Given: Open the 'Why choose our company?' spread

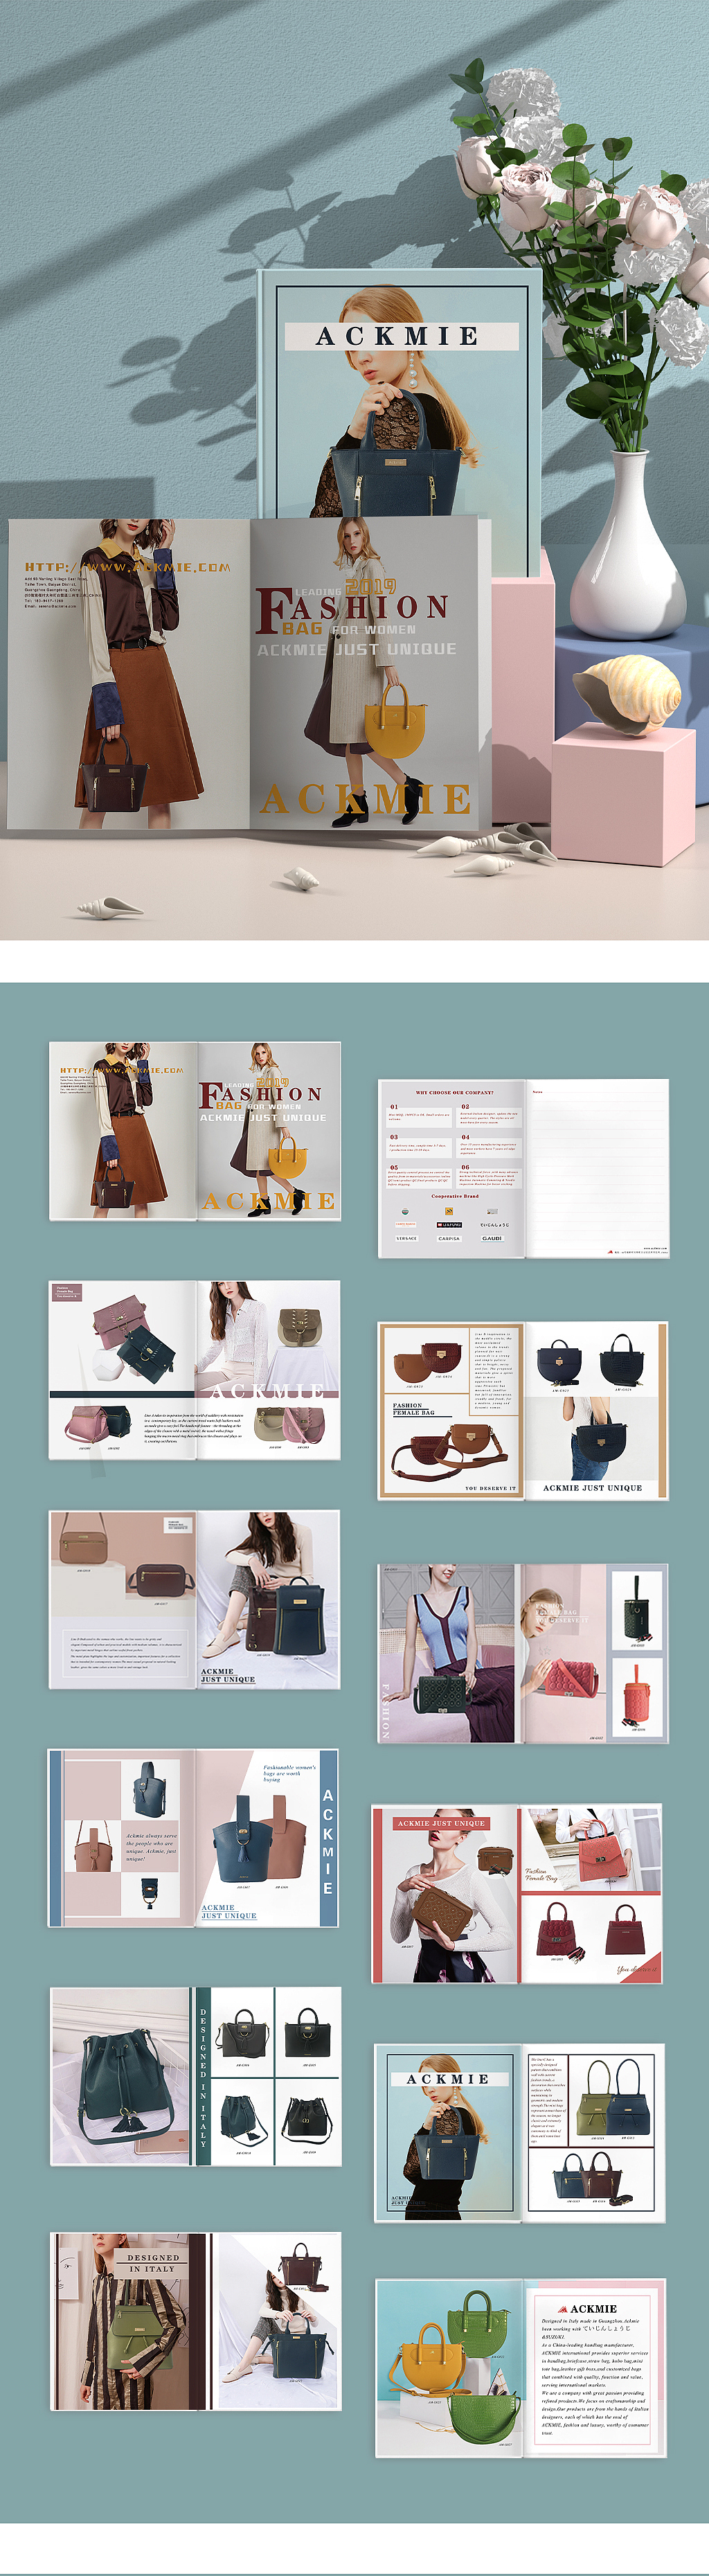Looking at the screenshot, I should (523, 1168).
